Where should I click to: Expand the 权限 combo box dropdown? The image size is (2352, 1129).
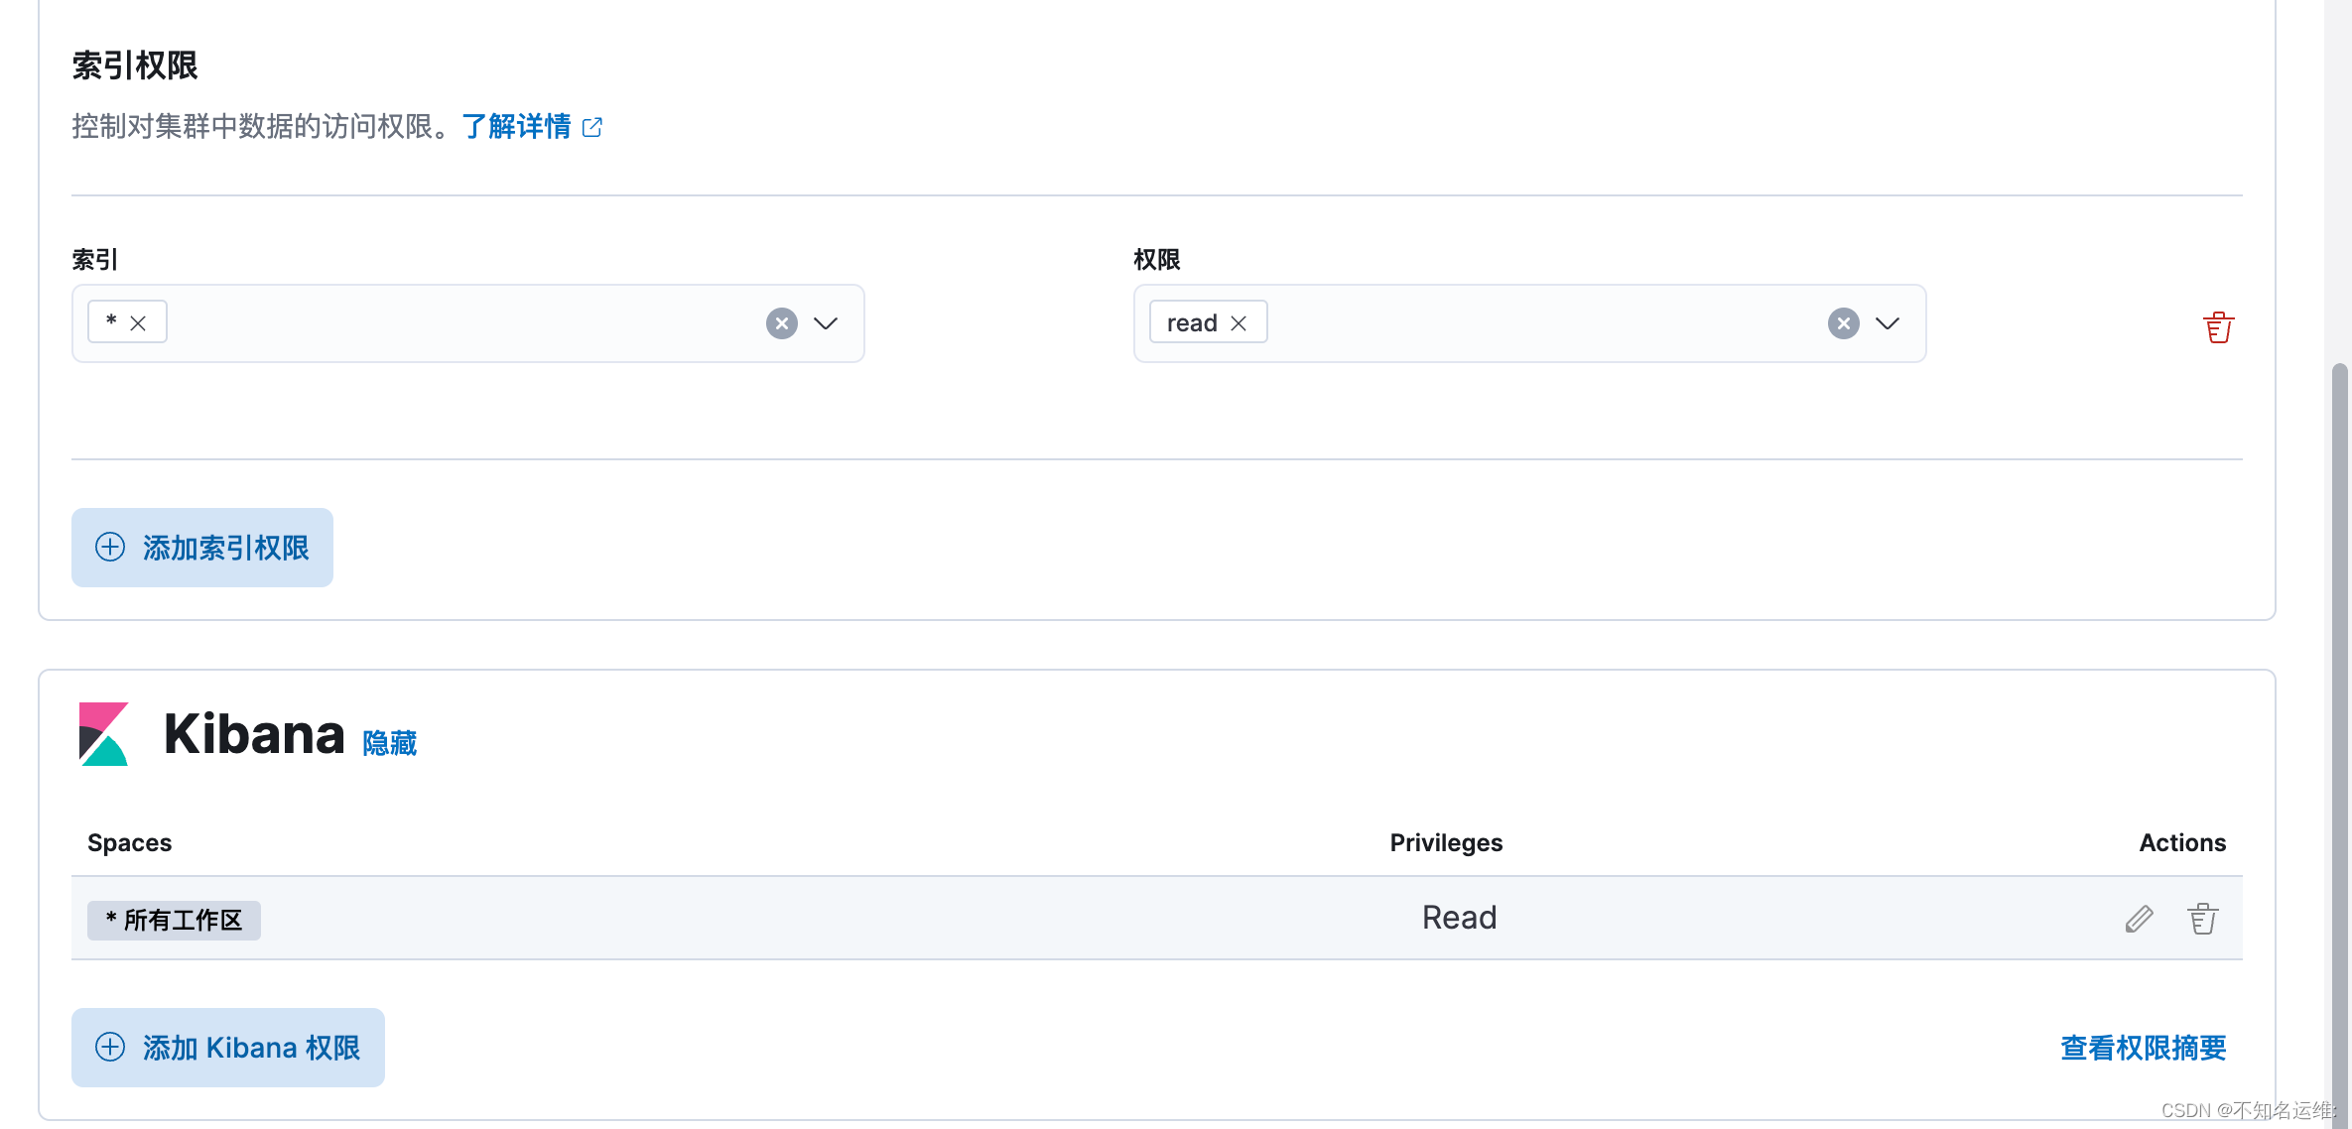(1887, 323)
